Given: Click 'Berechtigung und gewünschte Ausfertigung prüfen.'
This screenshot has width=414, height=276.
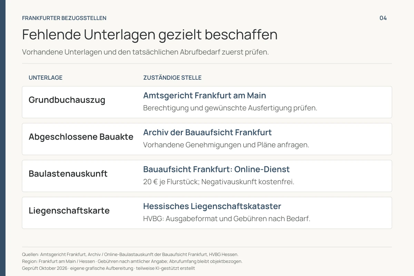Looking at the screenshot, I should pyautogui.click(x=230, y=108).
